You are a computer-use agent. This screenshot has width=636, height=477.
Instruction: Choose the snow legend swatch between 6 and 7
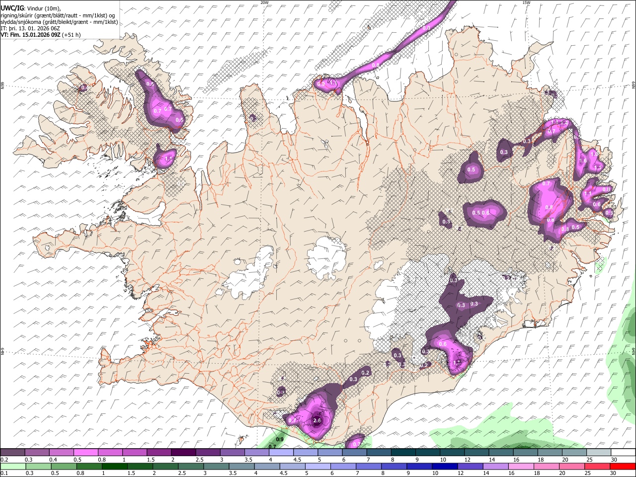coord(354,452)
